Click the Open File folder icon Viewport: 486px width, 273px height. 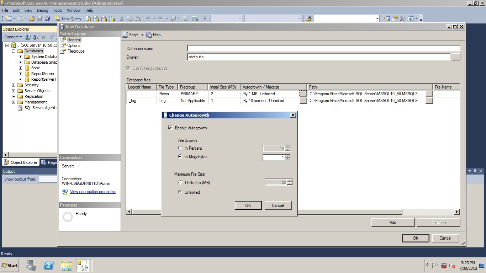point(32,18)
